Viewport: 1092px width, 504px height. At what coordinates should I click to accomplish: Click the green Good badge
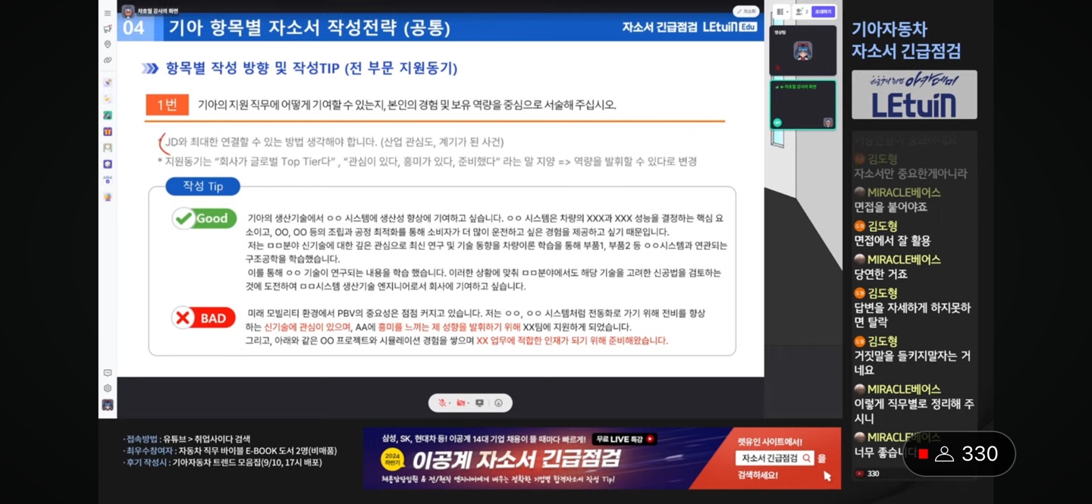point(204,218)
